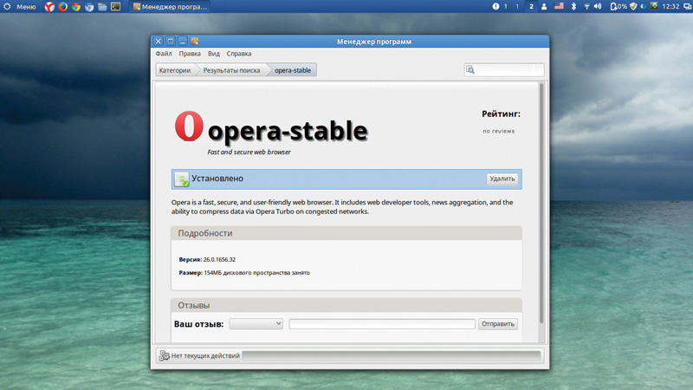Viewport: 693px width, 390px height.
Task: Click 'Нет текущих действий' status text
Action: pyautogui.click(x=205, y=355)
